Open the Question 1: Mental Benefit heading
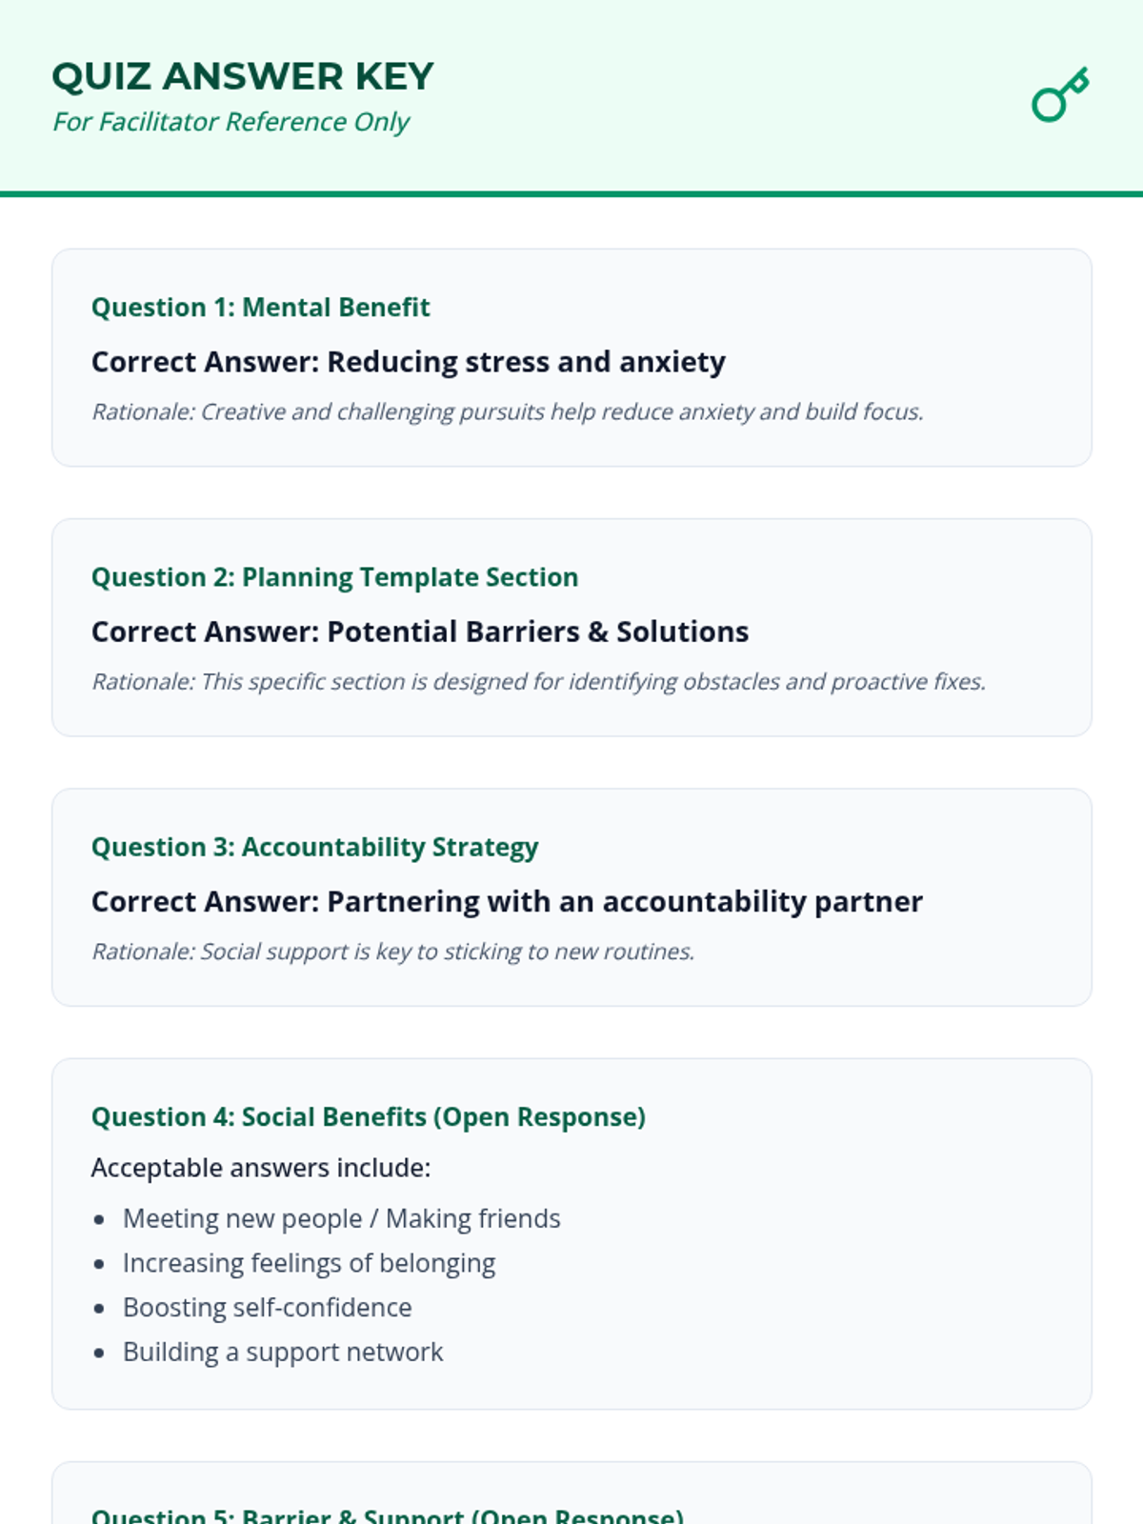The height and width of the screenshot is (1524, 1143). pyautogui.click(x=260, y=308)
